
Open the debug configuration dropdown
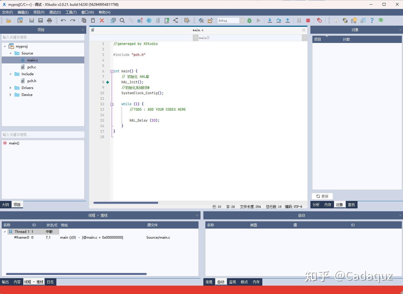pos(242,20)
